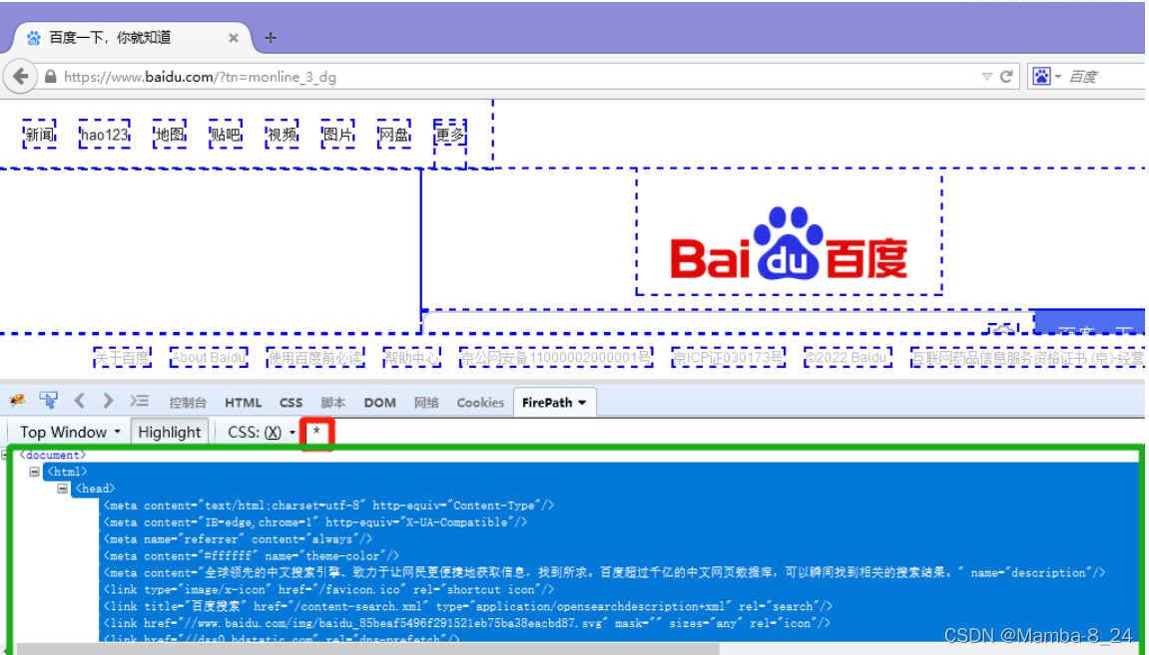Open the 新闻 link
Screen dimensions: 1149x655
[x=40, y=135]
